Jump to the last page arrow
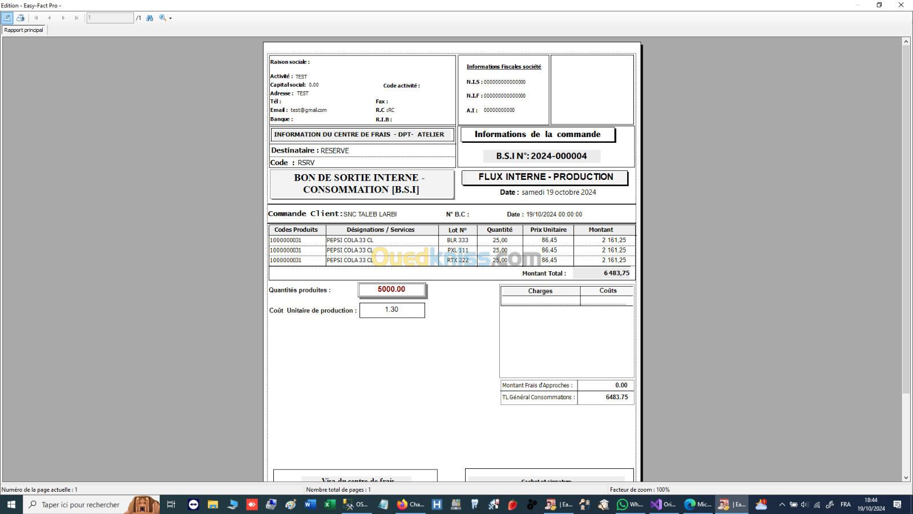 pos(76,18)
